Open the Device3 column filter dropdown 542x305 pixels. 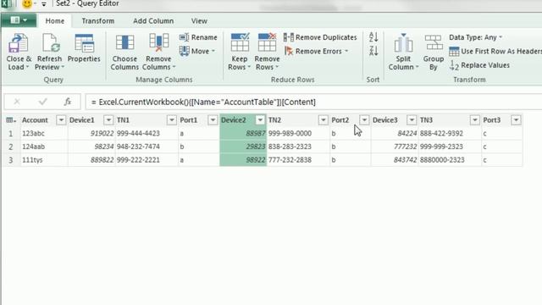pyautogui.click(x=412, y=120)
